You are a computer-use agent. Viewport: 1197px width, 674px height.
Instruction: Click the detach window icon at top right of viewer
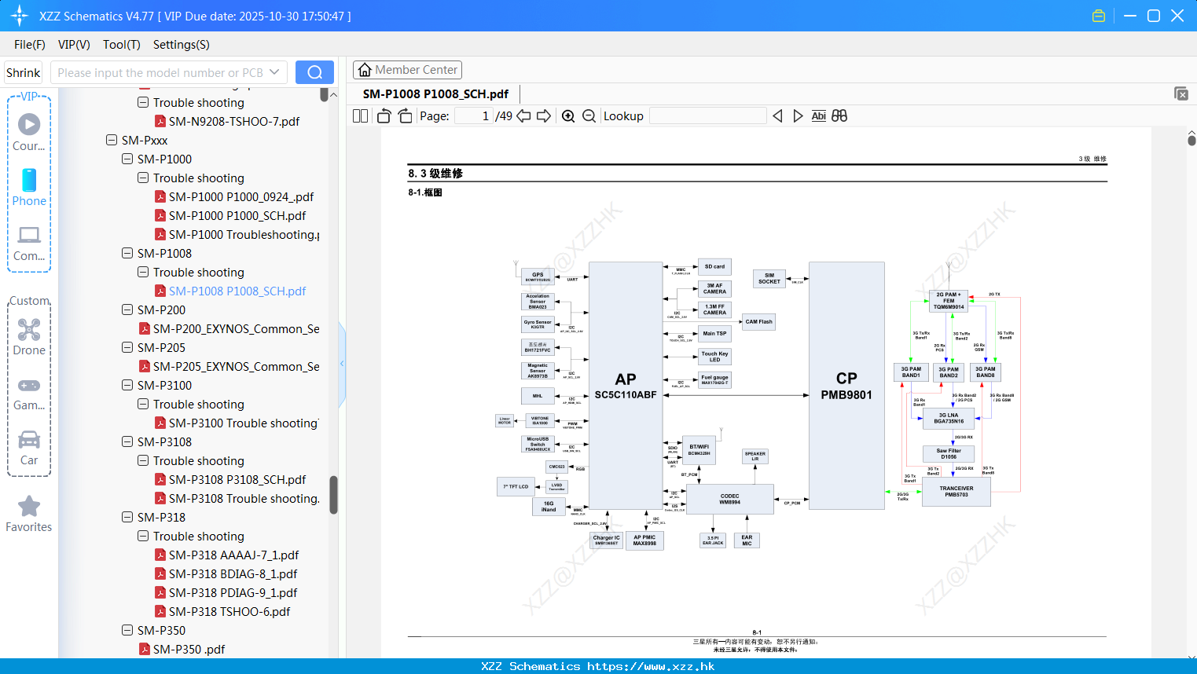(x=1181, y=93)
